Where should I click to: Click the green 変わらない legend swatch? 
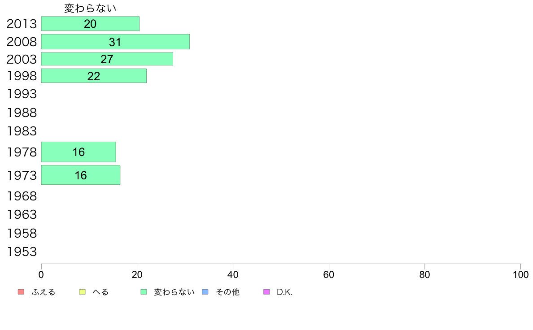click(144, 292)
